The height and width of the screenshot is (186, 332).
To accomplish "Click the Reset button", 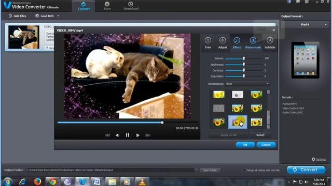I will 260,135.
